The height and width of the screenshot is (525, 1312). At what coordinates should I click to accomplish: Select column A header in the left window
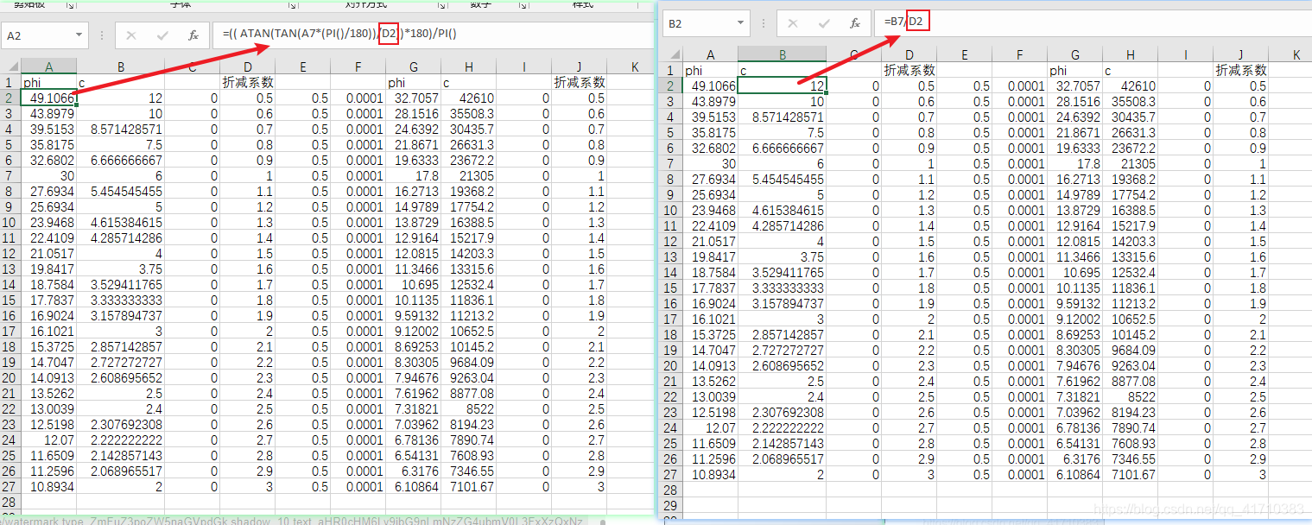(48, 66)
